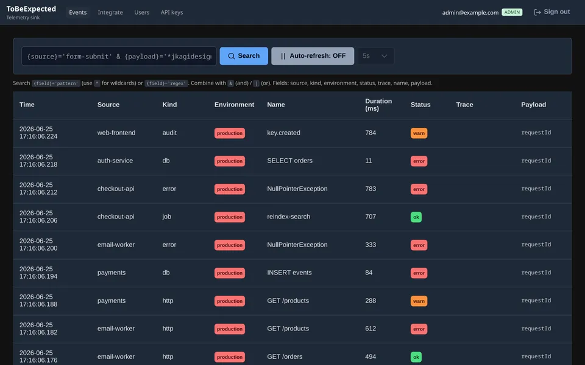The width and height of the screenshot is (585, 365).
Task: Click duration 784 cell
Action: coord(370,133)
